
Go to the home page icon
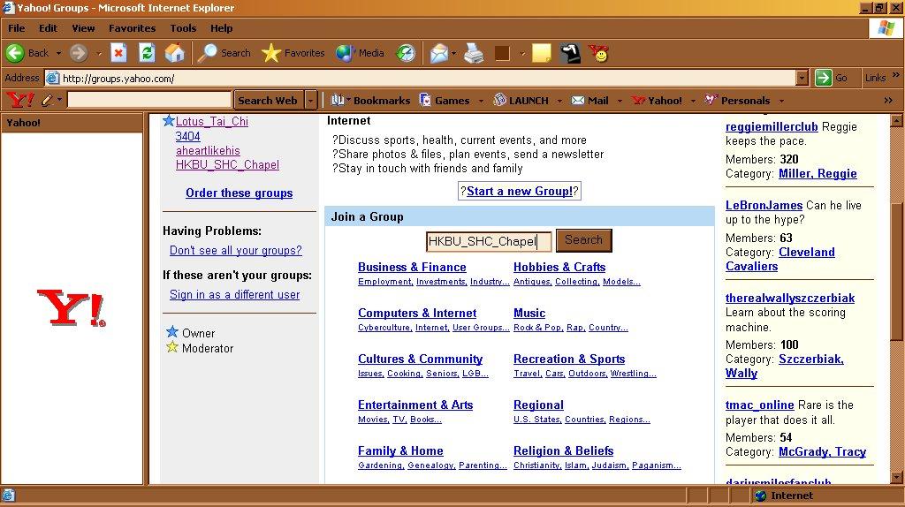point(174,53)
